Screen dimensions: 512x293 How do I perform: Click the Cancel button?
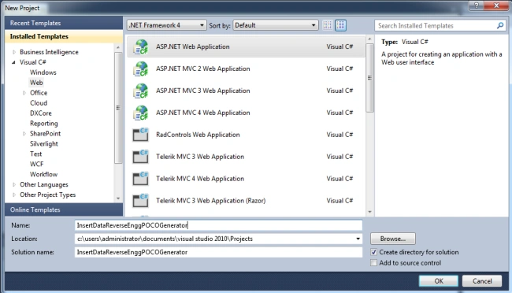[482, 281]
